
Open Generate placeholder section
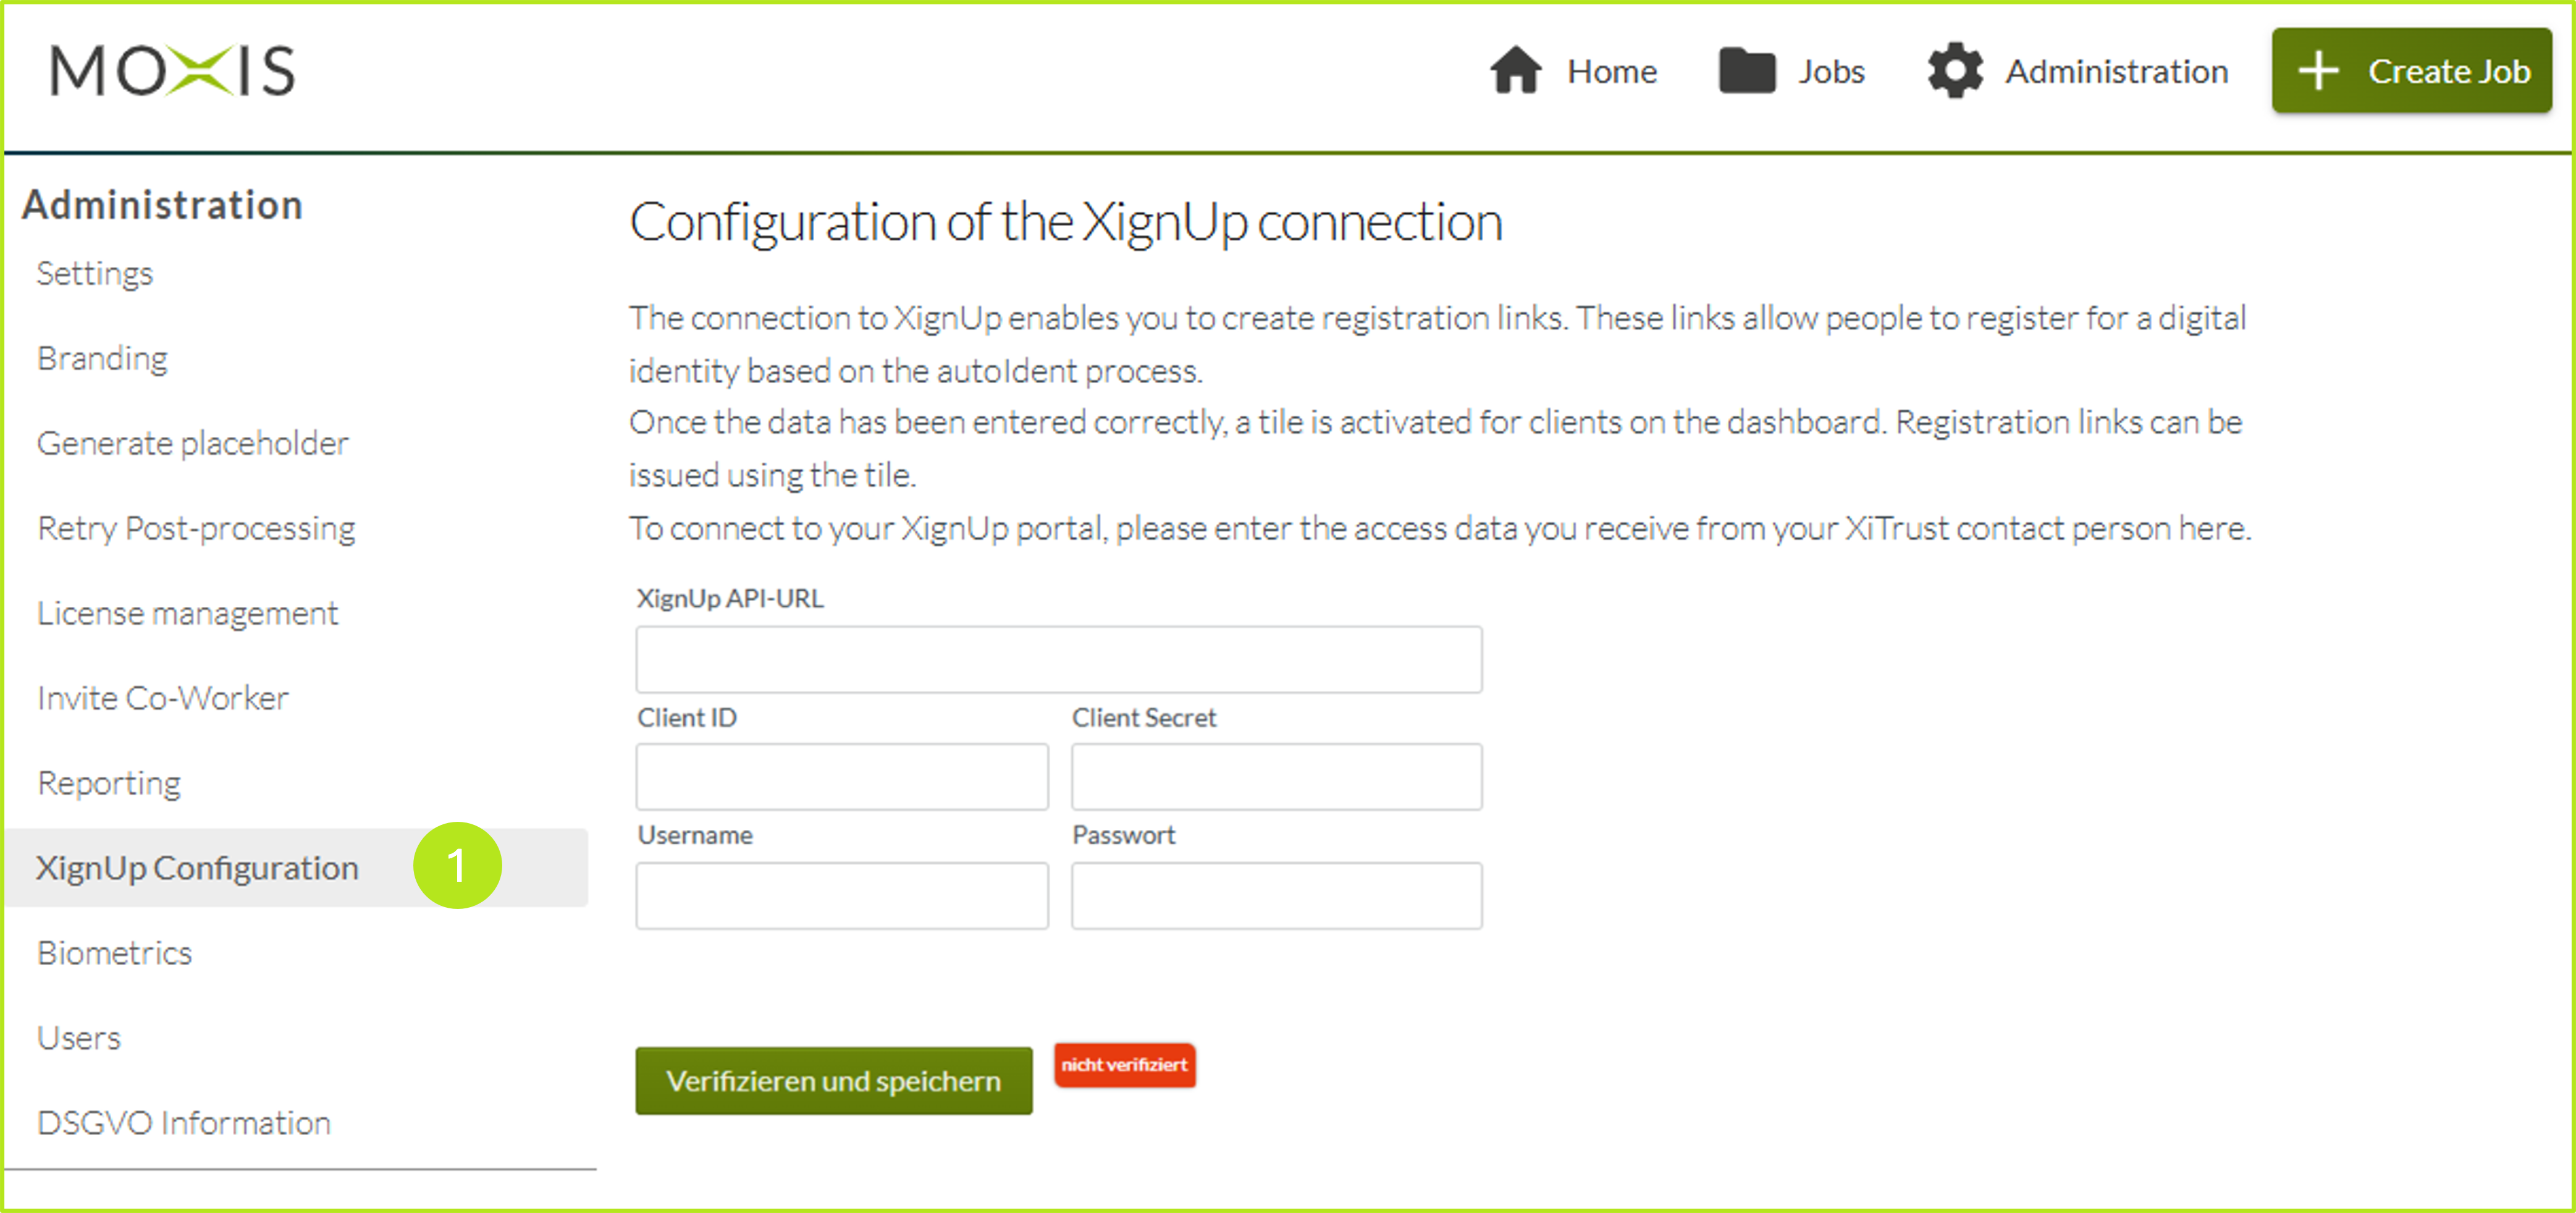click(x=193, y=443)
